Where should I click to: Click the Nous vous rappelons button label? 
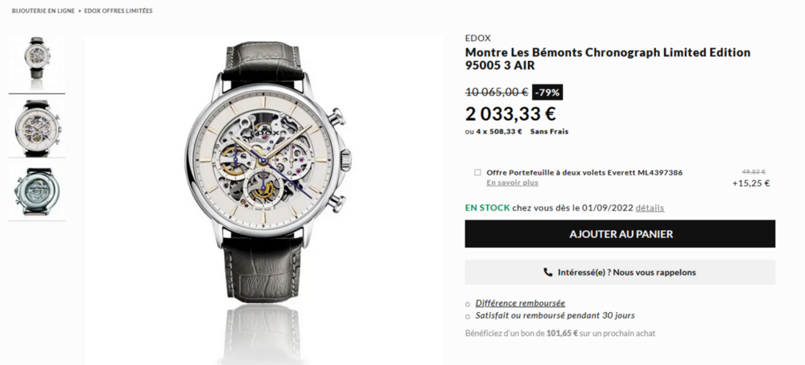(626, 273)
